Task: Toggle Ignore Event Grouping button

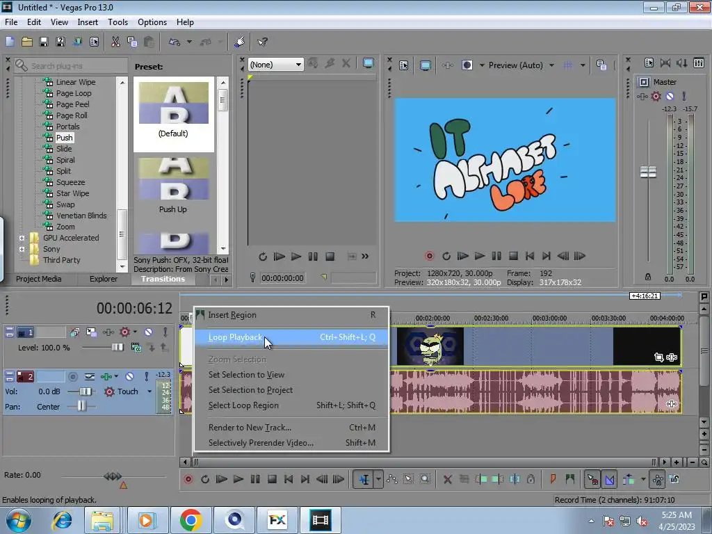Action: click(674, 479)
